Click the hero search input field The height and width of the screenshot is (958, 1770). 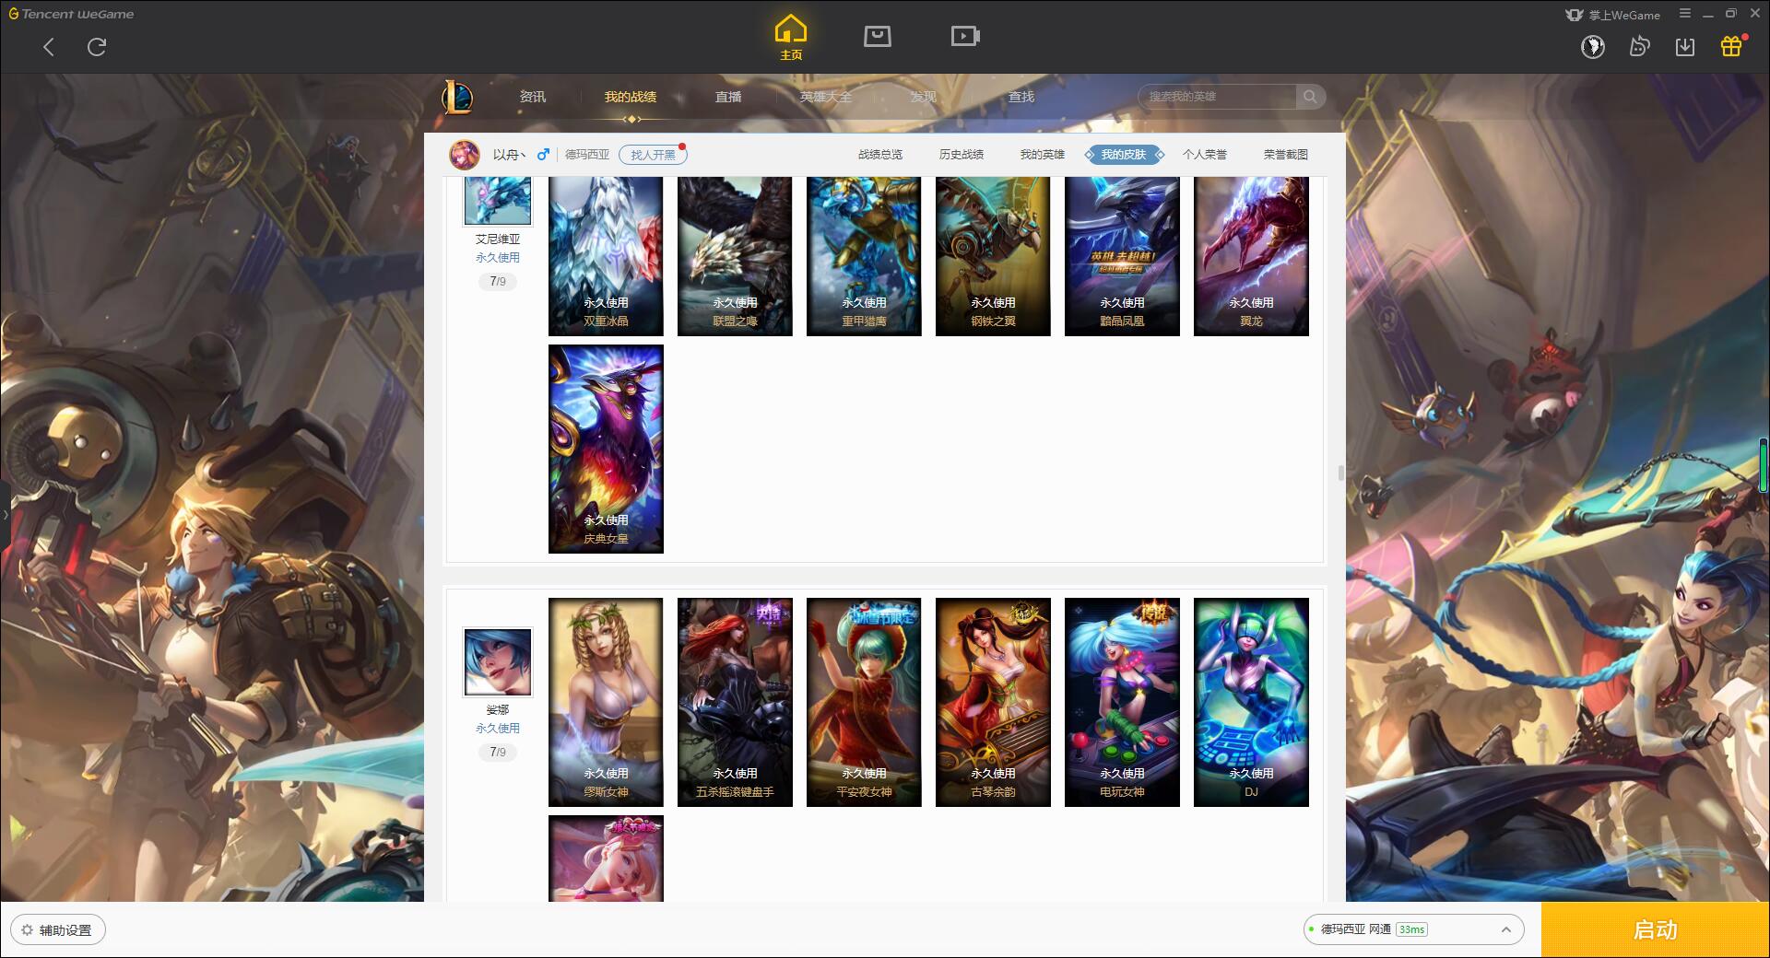tap(1218, 97)
